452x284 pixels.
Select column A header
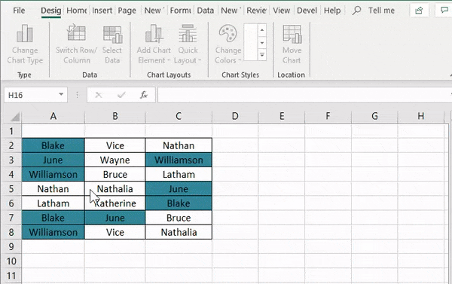click(x=53, y=116)
